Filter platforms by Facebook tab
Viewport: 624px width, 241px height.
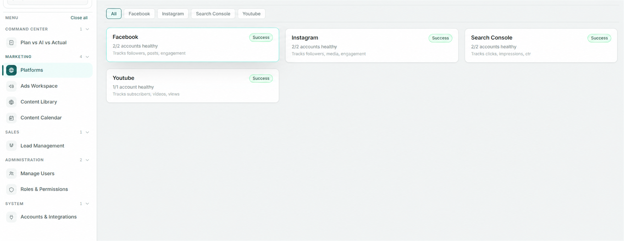[x=139, y=14]
